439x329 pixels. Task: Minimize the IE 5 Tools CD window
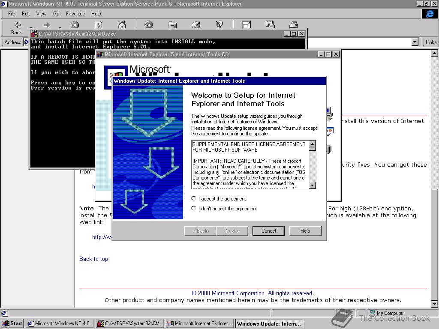pyautogui.click(x=321, y=54)
